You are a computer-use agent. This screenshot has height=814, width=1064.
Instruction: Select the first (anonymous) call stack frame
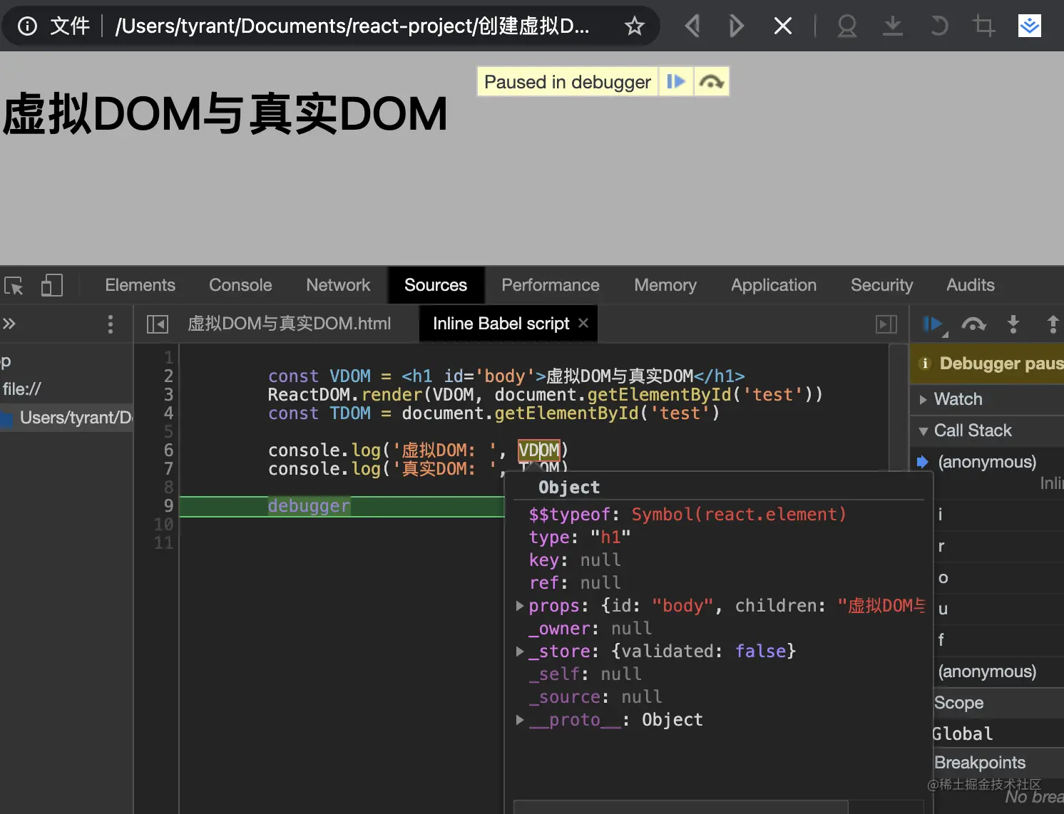click(x=987, y=462)
